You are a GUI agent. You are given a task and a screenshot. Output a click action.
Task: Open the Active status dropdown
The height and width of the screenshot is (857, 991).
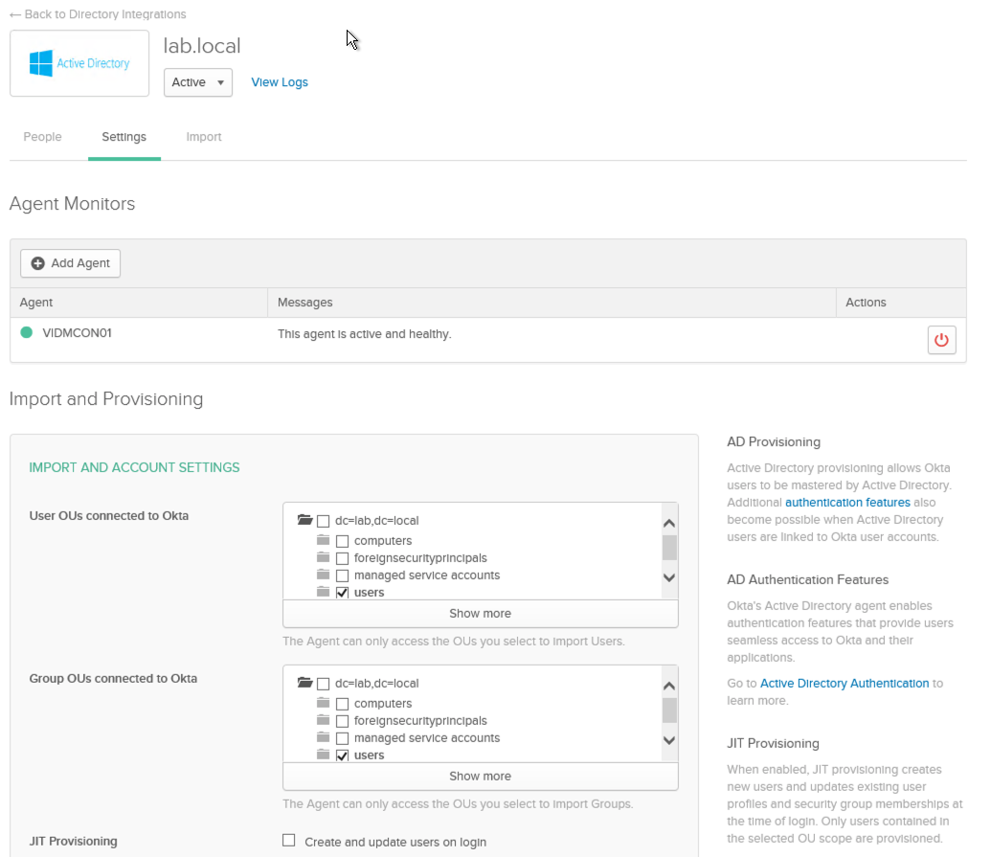click(x=198, y=82)
